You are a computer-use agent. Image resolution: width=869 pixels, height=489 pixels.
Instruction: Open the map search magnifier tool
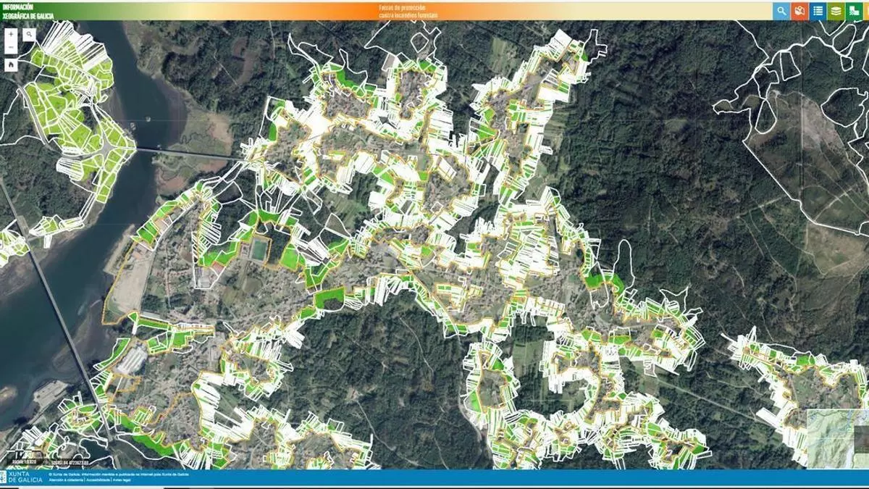click(x=29, y=34)
